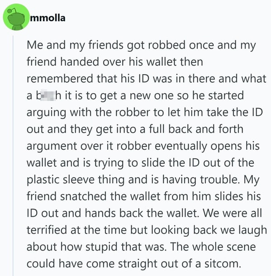This screenshot has width=271, height=276.
Task: Place cursor on the word "arguing"
Action: [46, 113]
